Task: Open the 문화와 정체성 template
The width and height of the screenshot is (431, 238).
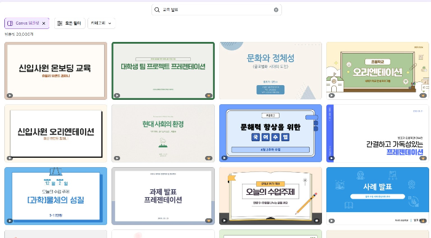Action: tap(270, 71)
